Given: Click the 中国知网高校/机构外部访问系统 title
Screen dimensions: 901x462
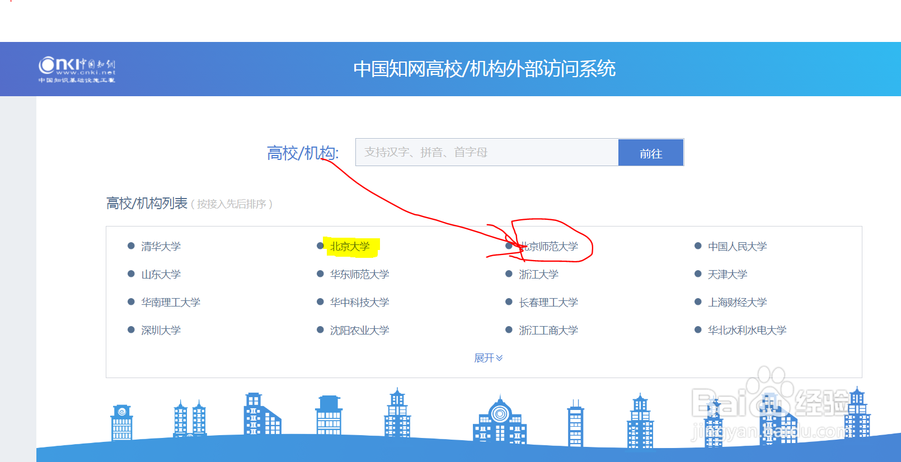Looking at the screenshot, I should click(484, 69).
